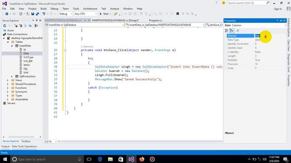Open Microsoft Store from the taskbar
This screenshot has height=163, width=291.
(120, 159)
